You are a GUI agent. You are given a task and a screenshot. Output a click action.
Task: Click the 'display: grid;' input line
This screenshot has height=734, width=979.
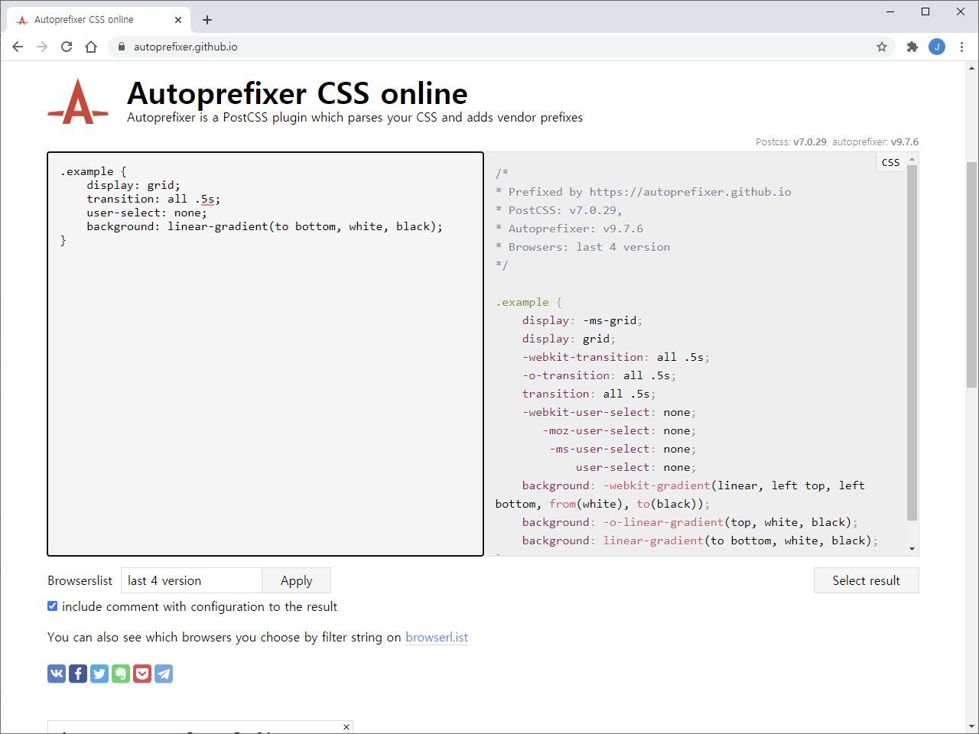pos(133,185)
